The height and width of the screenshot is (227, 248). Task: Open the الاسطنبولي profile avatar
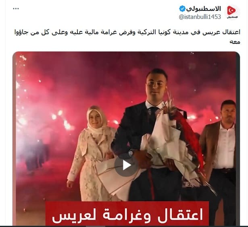[232, 12]
